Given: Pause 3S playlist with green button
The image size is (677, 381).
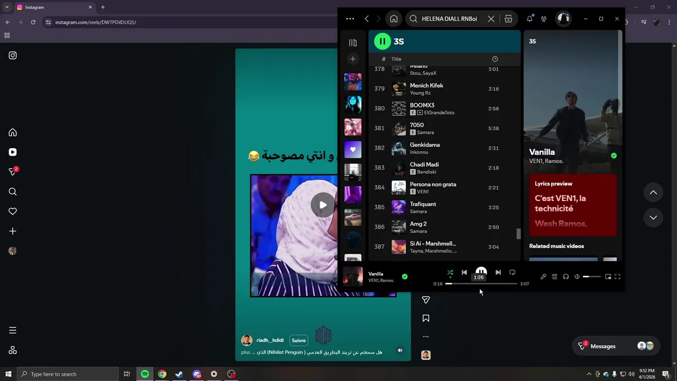Looking at the screenshot, I should pos(382,41).
